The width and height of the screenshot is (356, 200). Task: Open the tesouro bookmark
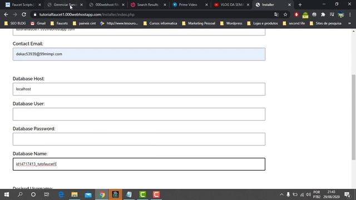(119, 23)
